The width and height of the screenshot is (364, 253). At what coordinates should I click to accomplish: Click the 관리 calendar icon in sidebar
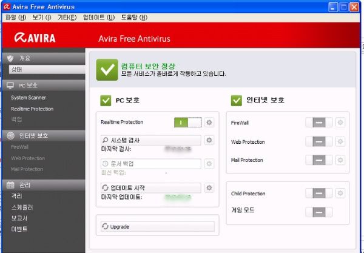click(x=10, y=185)
